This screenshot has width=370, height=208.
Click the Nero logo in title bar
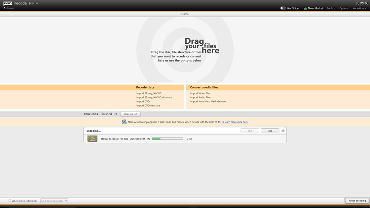[x=7, y=3]
